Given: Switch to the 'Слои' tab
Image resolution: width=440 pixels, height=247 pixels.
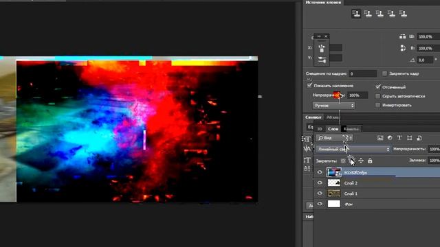Looking at the screenshot, I should coord(333,129).
